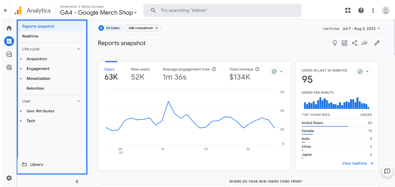
Task: Click the 95 users count
Action: pyautogui.click(x=307, y=79)
